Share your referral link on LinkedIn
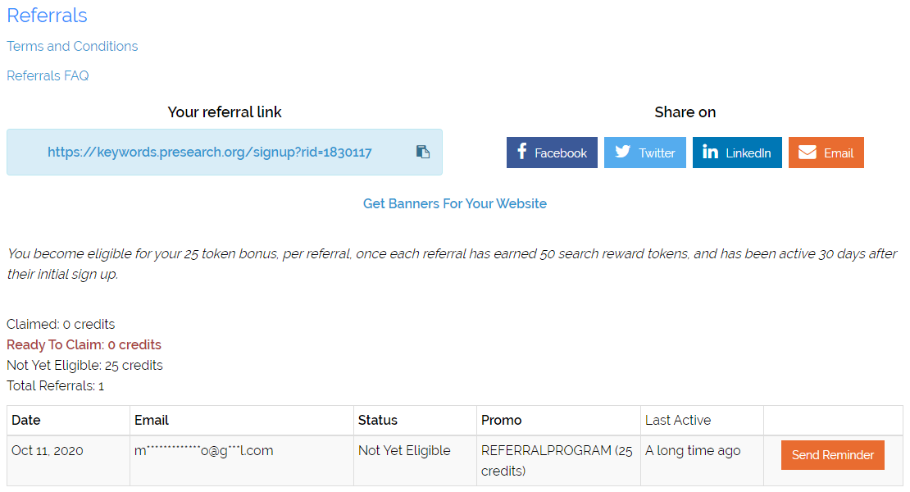The width and height of the screenshot is (910, 492). [737, 152]
